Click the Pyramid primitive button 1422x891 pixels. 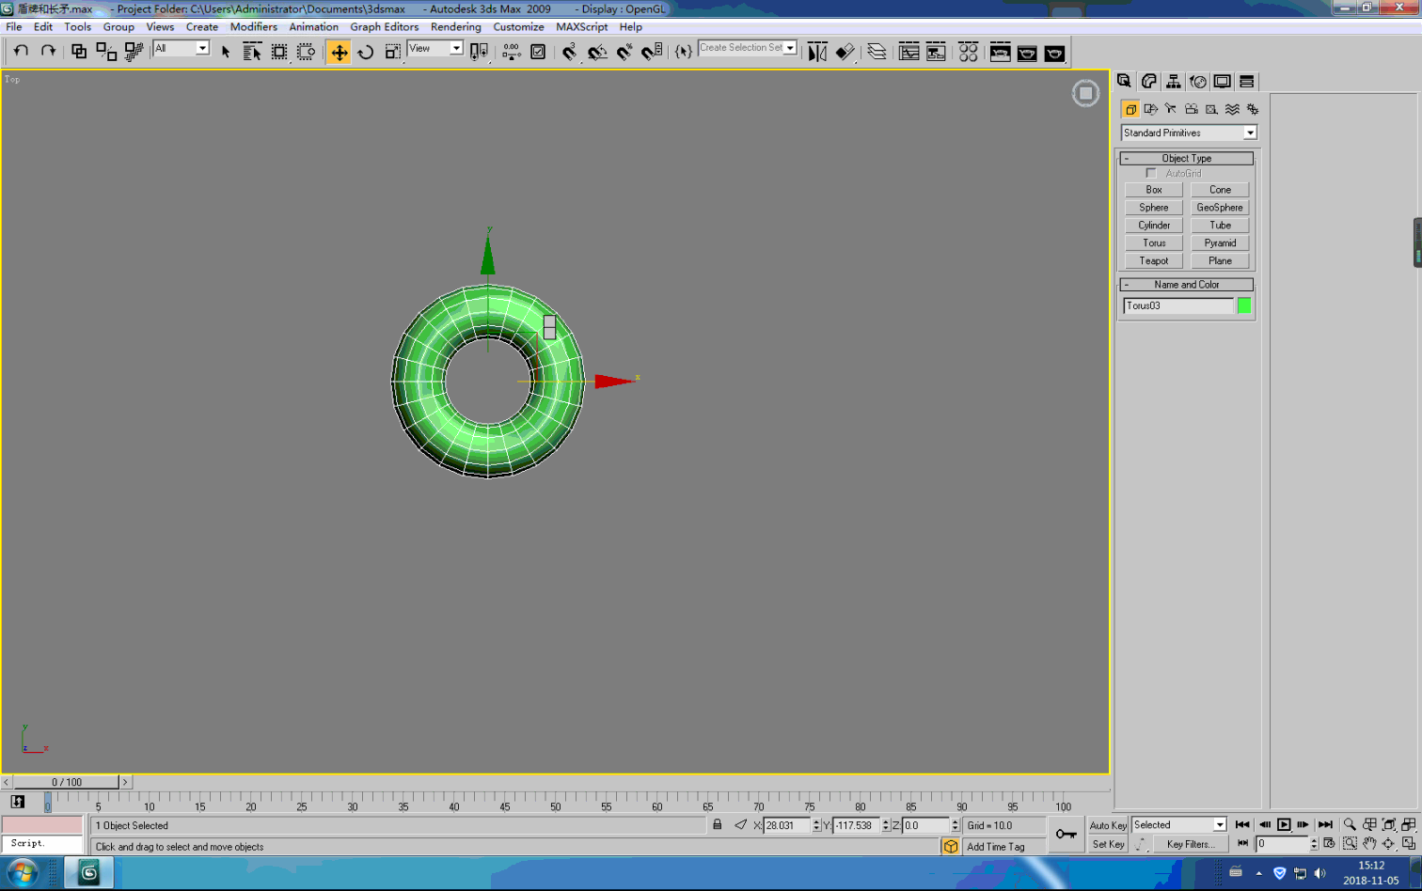click(1220, 243)
